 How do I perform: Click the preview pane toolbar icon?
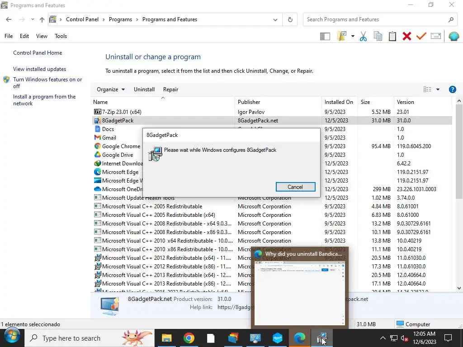click(325, 36)
